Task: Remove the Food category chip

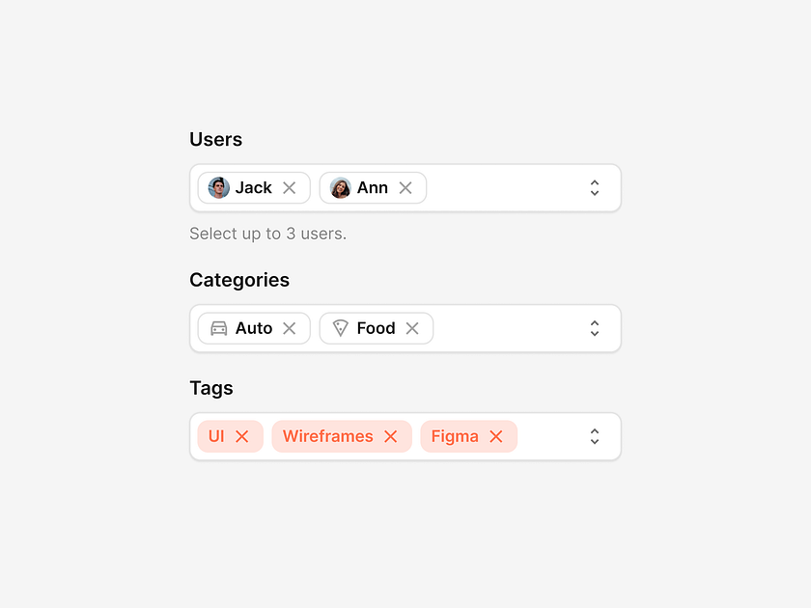Action: (x=412, y=328)
